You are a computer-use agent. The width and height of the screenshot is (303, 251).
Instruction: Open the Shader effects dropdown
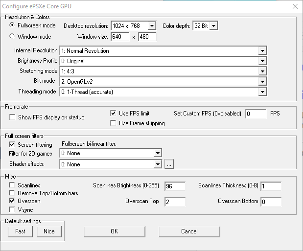[111, 164]
